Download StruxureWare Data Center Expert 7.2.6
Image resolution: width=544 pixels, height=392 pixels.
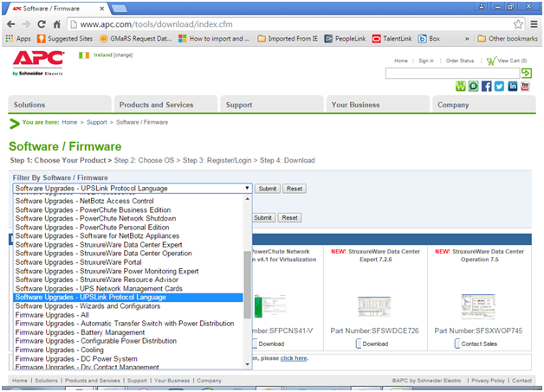(x=372, y=344)
